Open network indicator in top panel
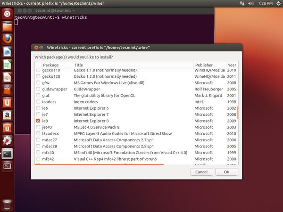This screenshot has height=212, width=283. (x=242, y=3)
